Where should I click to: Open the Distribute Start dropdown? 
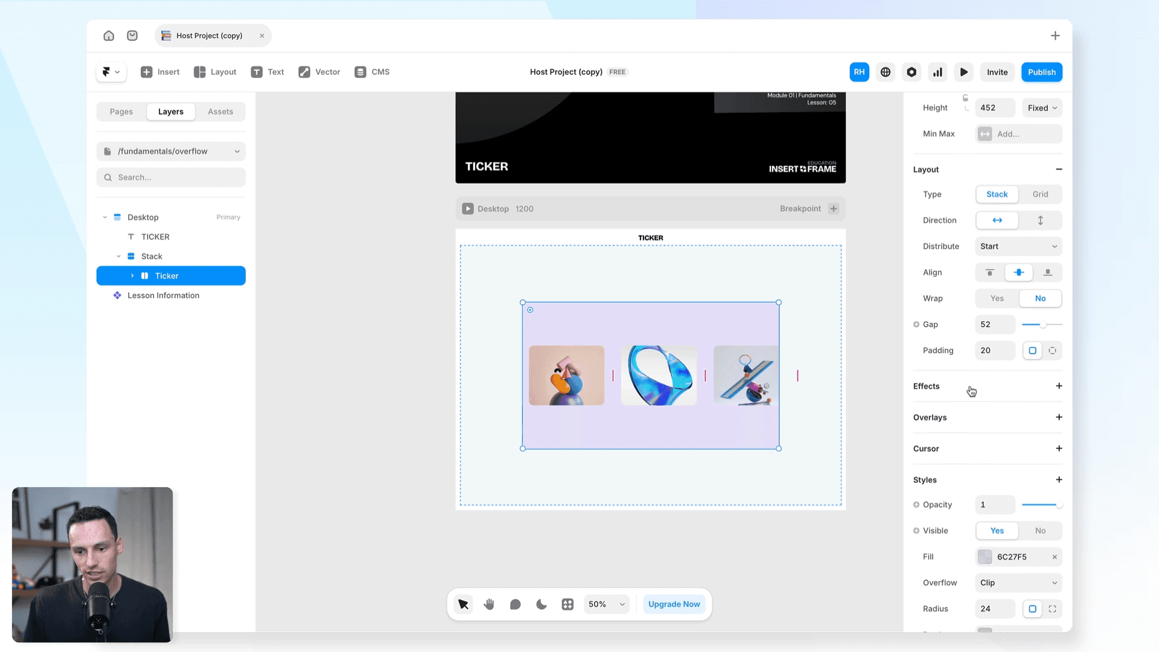[1018, 246]
